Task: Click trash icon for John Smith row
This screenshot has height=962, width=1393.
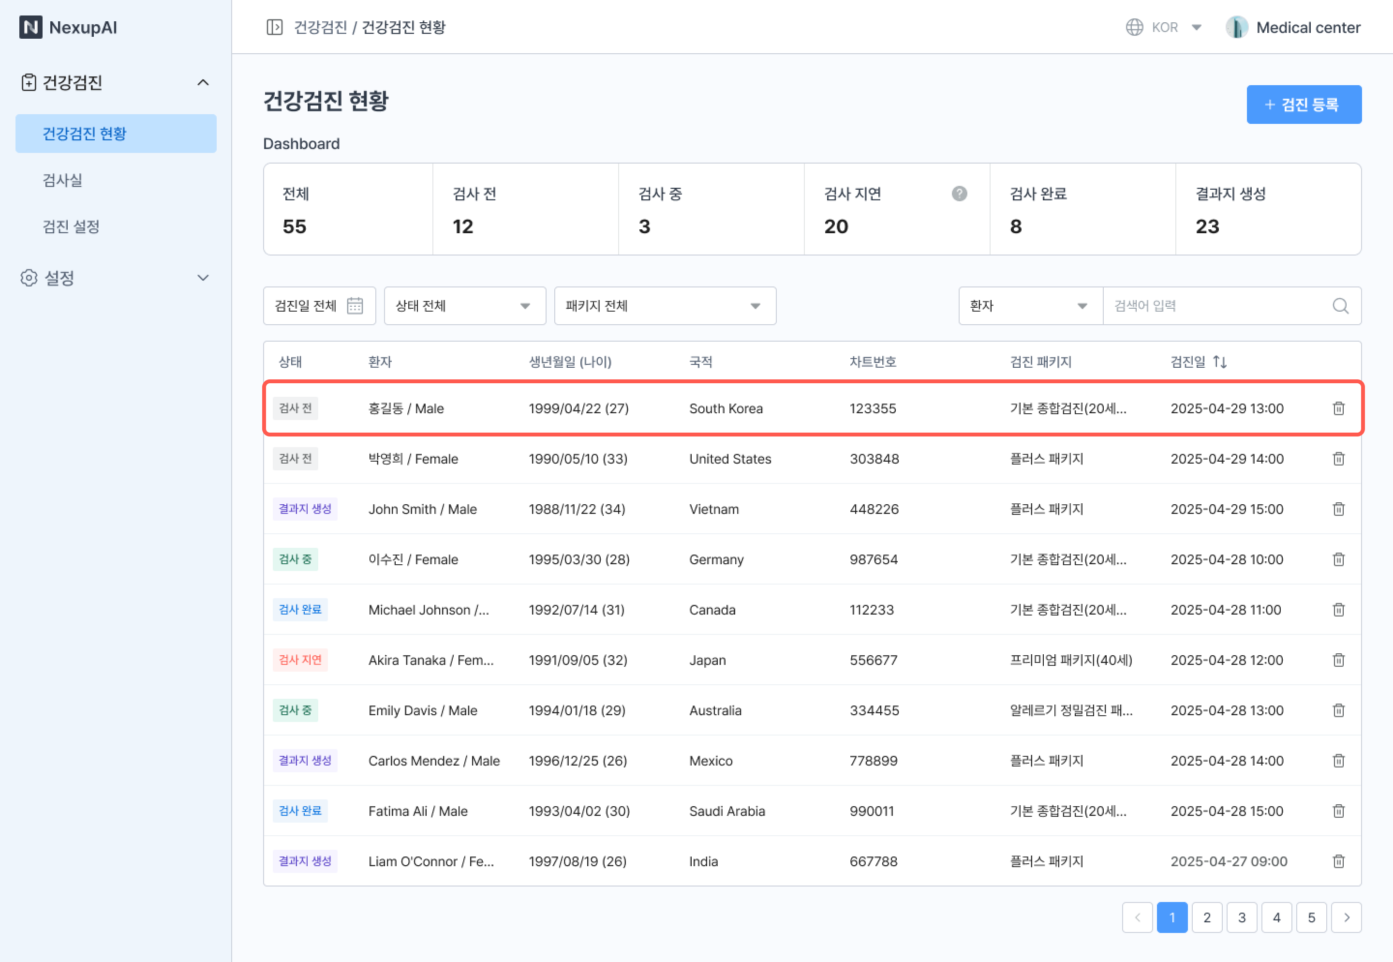Action: (1338, 509)
